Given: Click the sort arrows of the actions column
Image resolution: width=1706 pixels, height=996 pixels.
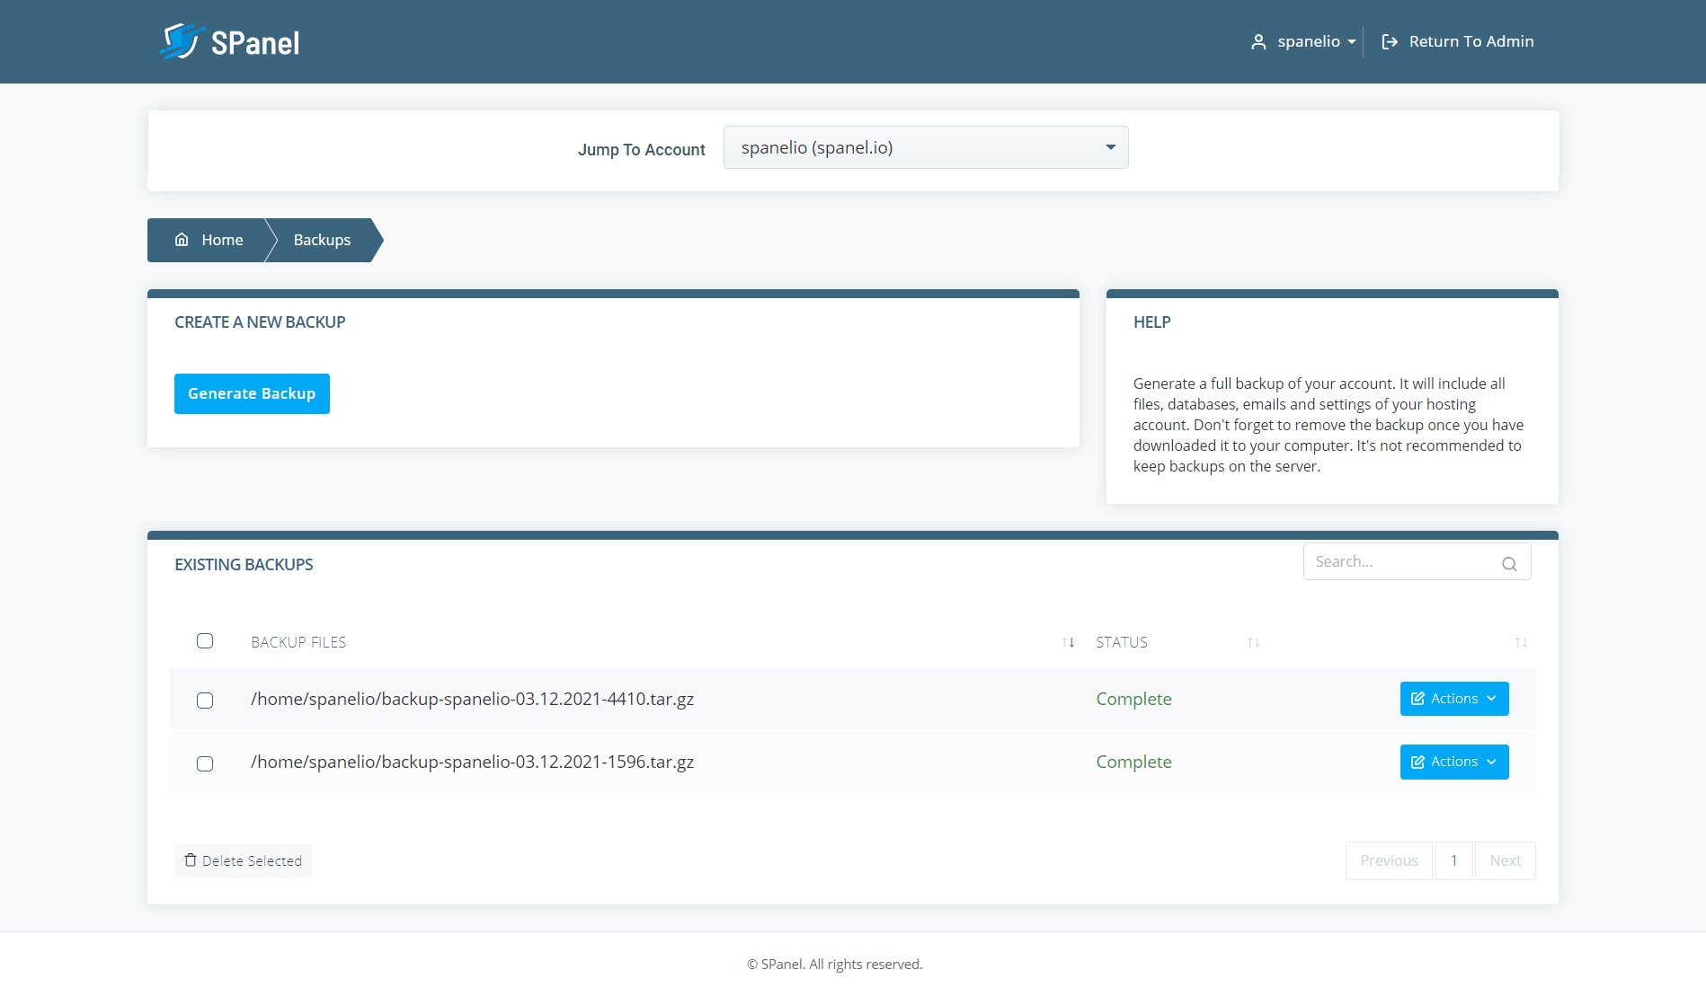Looking at the screenshot, I should click(x=1521, y=642).
